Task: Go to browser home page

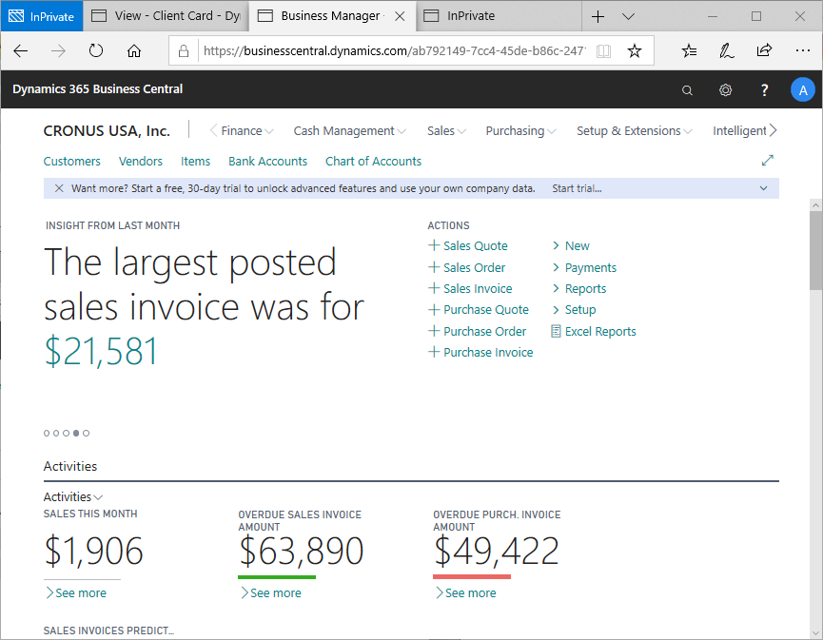Action: 134,51
